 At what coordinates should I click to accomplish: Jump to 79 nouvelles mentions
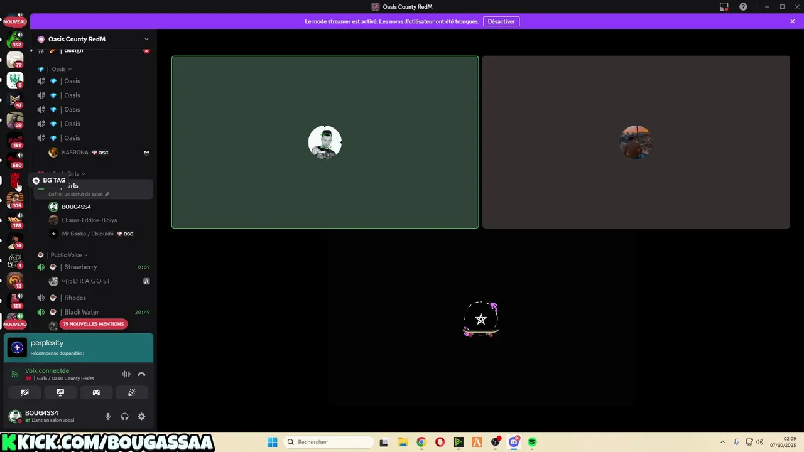tap(94, 324)
